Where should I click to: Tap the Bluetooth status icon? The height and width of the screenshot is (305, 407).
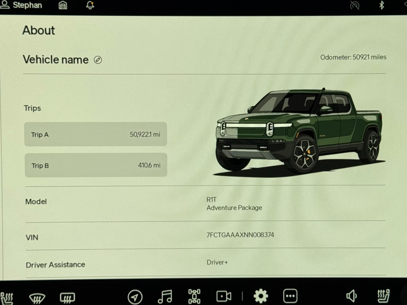coord(382,5)
